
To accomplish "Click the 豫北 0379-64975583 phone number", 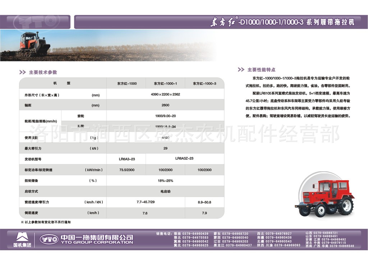I will (191, 237).
